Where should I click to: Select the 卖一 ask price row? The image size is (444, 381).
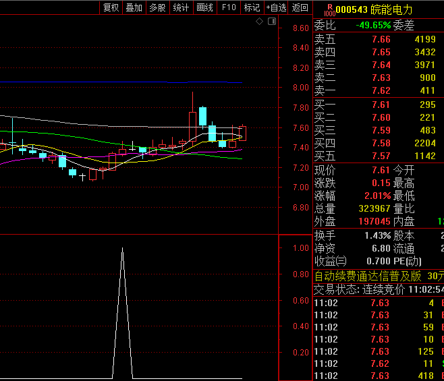pyautogui.click(x=378, y=90)
